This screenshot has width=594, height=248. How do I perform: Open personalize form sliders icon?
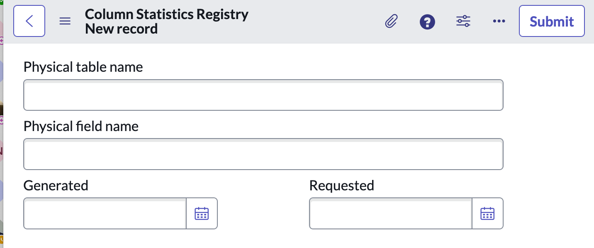tap(463, 21)
